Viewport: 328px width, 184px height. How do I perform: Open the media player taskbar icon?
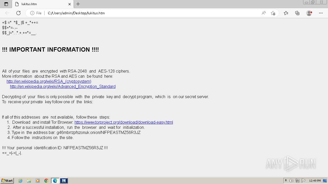click(38, 181)
